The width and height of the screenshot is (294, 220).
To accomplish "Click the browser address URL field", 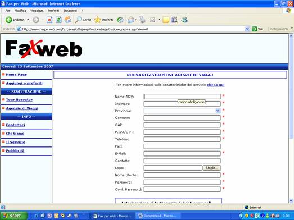I will point(133,29).
